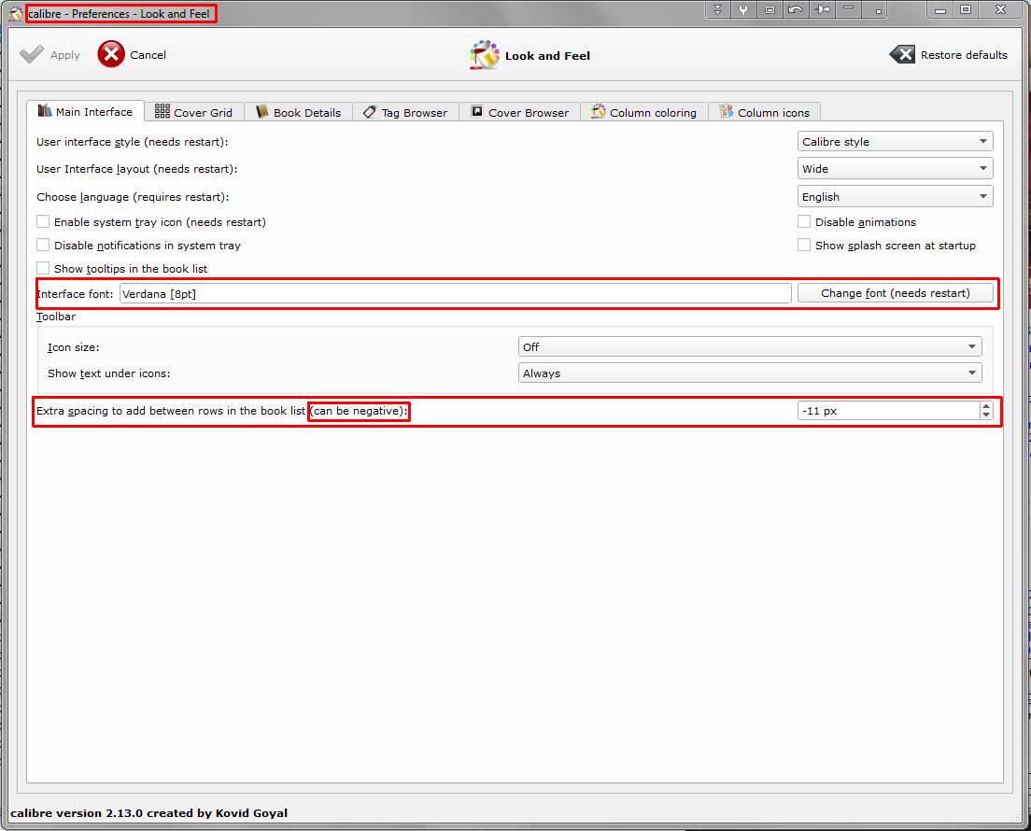Click the grid icon on Cover Grid tab
This screenshot has height=831, width=1031.
(x=162, y=111)
